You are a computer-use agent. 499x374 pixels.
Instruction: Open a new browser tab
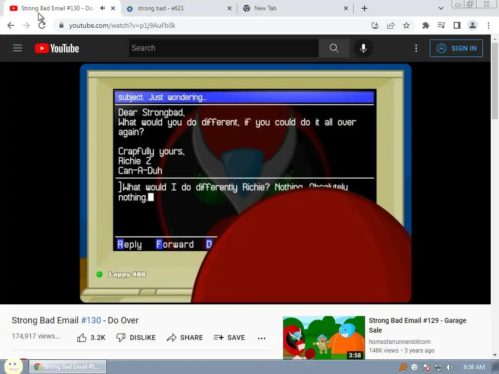(365, 8)
